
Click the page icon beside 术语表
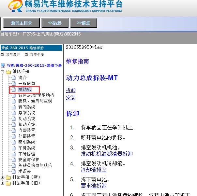(14, 172)
